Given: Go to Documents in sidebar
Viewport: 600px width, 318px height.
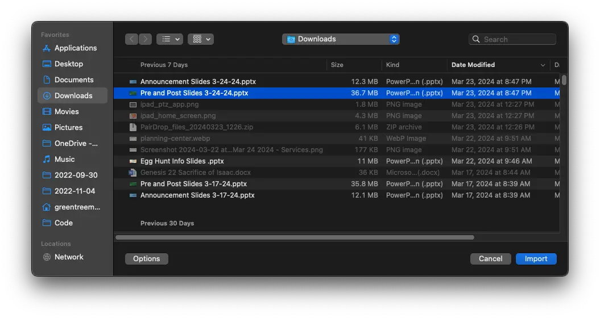Looking at the screenshot, I should 73,80.
